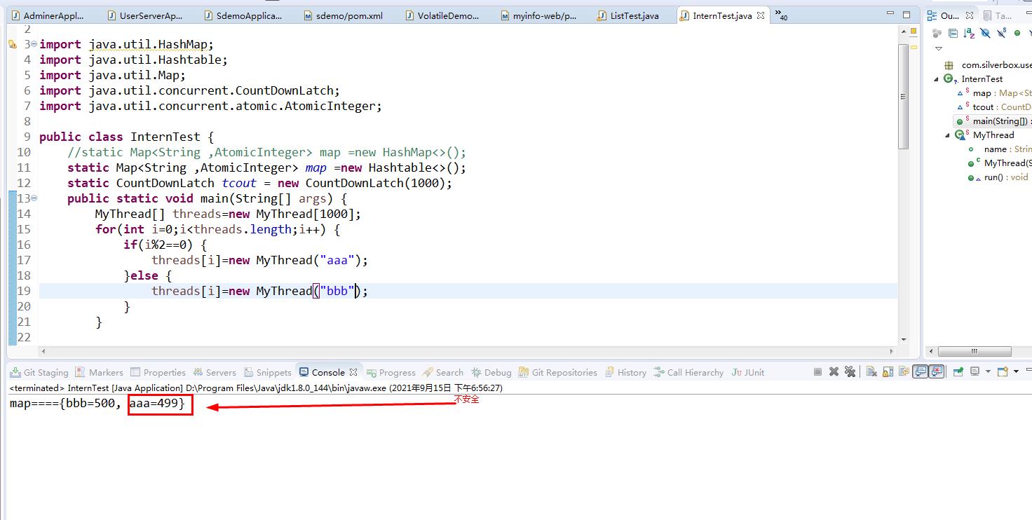1032x520 pixels.
Task: Toggle show console on standard error change
Action: [x=937, y=372]
